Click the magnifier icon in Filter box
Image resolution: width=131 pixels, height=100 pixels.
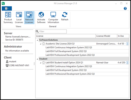[x=37, y=32]
